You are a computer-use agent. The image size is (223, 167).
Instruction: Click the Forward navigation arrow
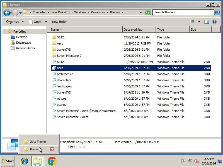[x=15, y=13]
